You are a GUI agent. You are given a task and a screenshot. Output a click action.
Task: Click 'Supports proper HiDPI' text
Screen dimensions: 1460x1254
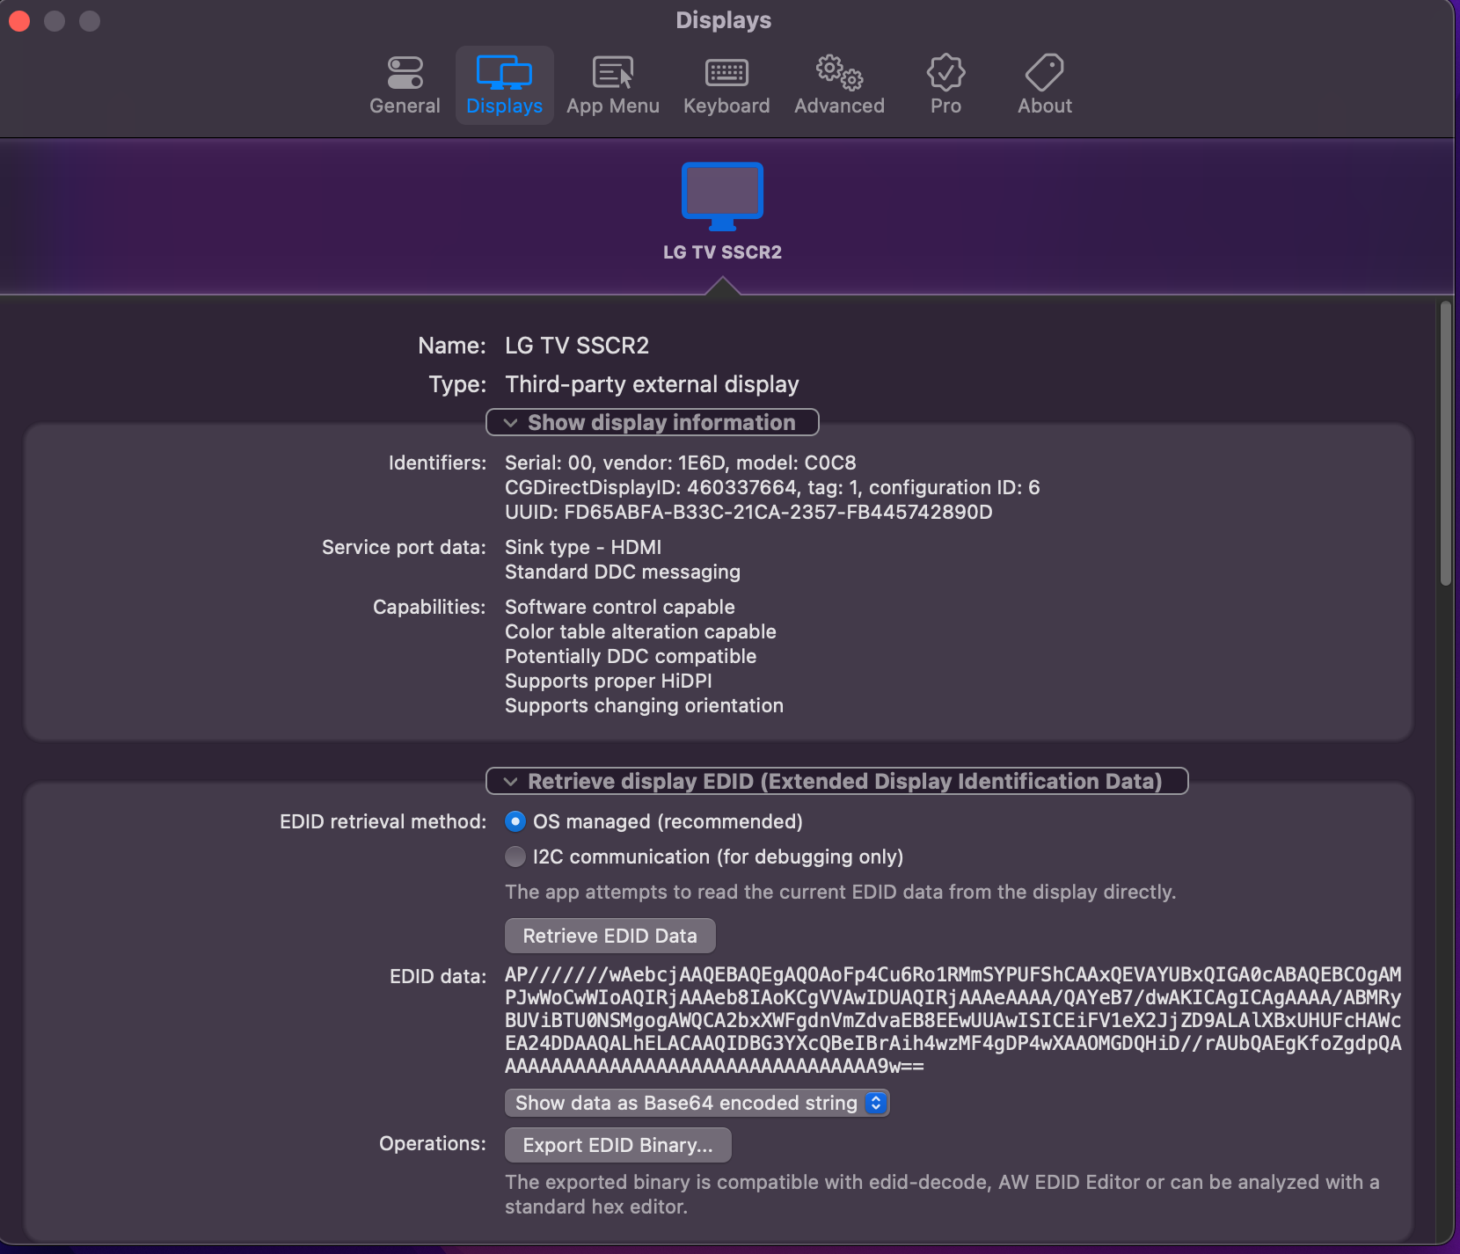click(x=609, y=681)
